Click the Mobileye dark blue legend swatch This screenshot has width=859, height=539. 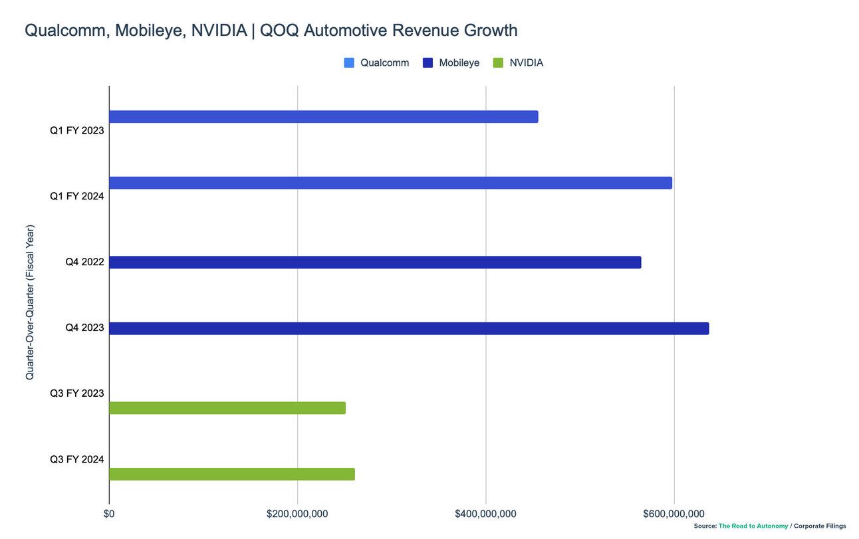coord(428,63)
